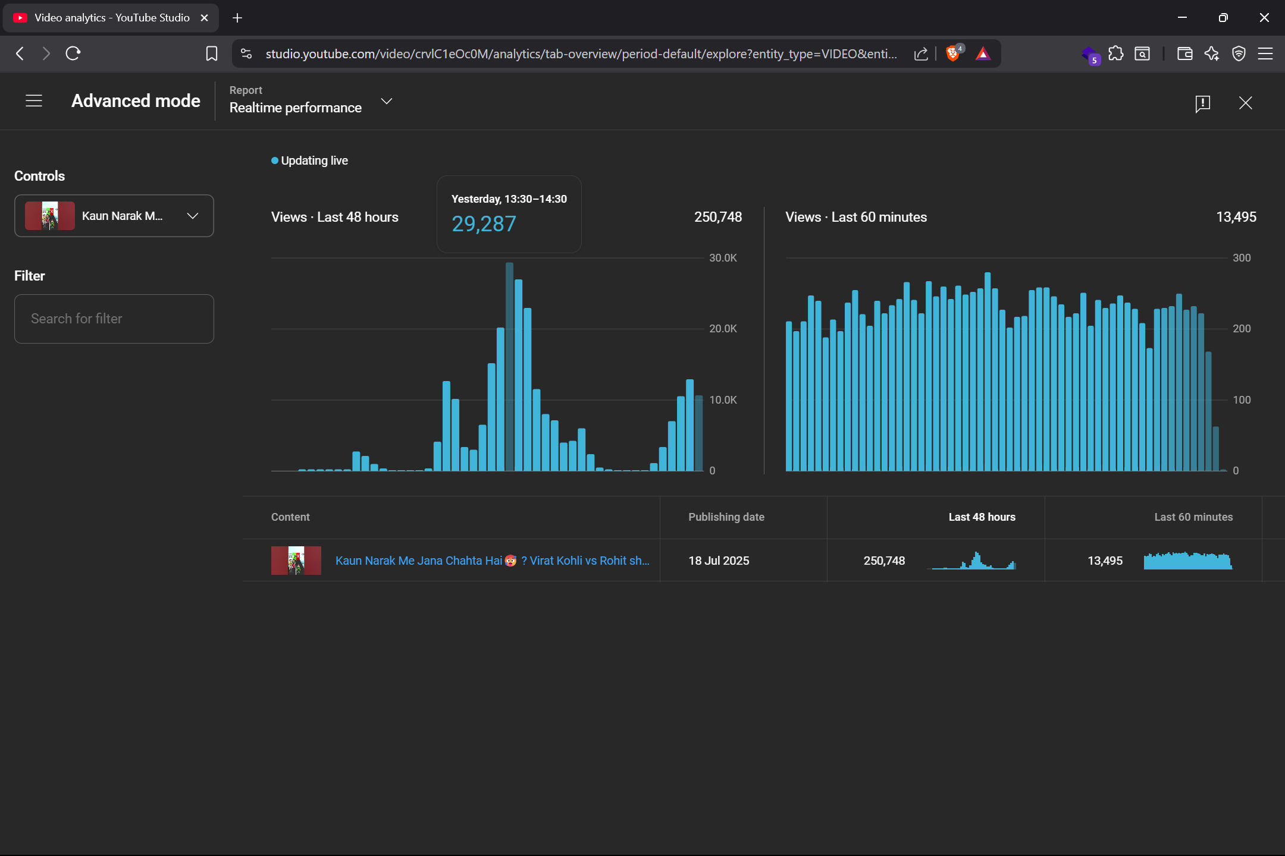Sort by the Last 60 minutes column
The image size is (1285, 856).
pos(1193,517)
